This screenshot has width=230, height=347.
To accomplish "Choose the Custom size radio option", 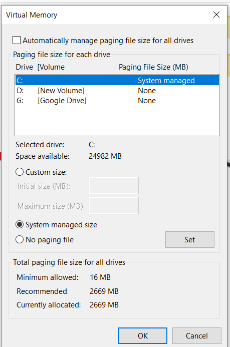I will point(20,172).
